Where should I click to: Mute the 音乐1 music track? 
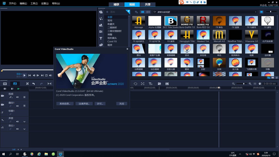click(17, 129)
